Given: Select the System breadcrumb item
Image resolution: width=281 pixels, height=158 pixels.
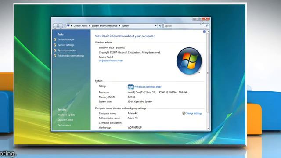Looking at the screenshot, I should pyautogui.click(x=125, y=26).
